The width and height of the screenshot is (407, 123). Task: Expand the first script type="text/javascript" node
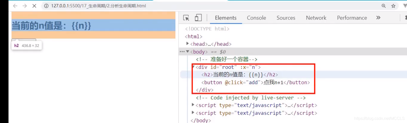coord(193,105)
